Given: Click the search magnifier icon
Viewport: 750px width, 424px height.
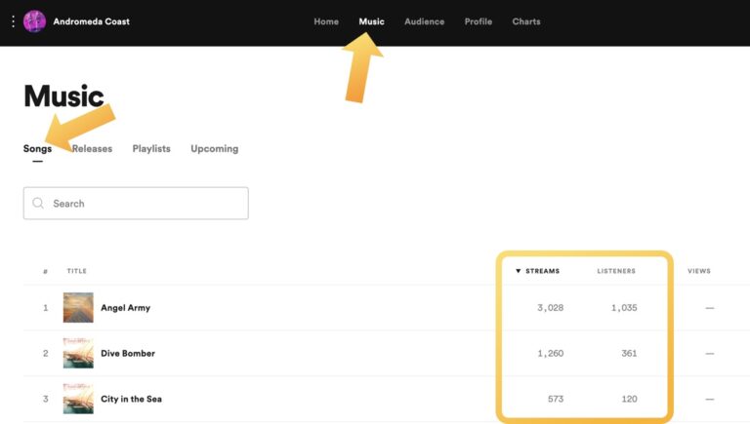Looking at the screenshot, I should click(x=39, y=204).
